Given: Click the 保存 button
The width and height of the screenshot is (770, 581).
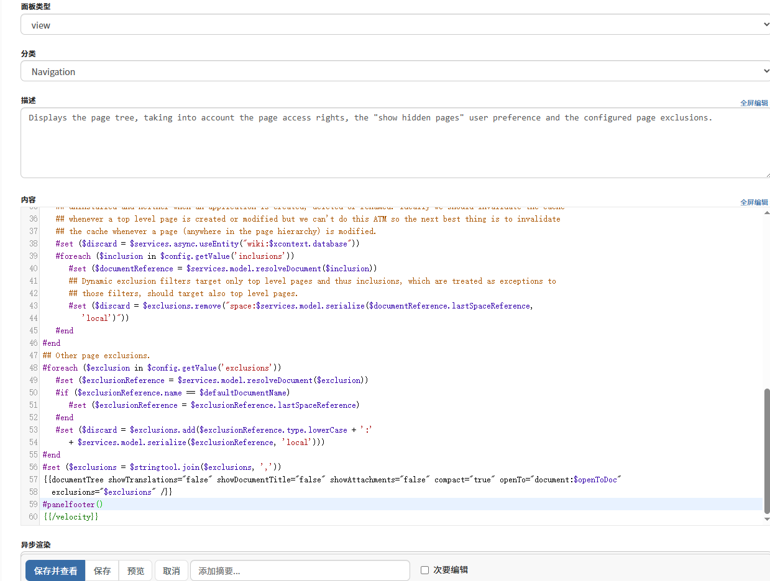Looking at the screenshot, I should 101,570.
